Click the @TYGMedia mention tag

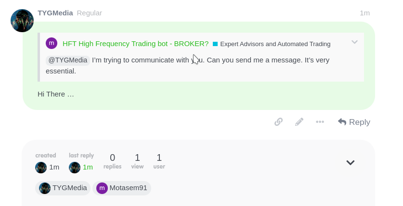pos(68,60)
